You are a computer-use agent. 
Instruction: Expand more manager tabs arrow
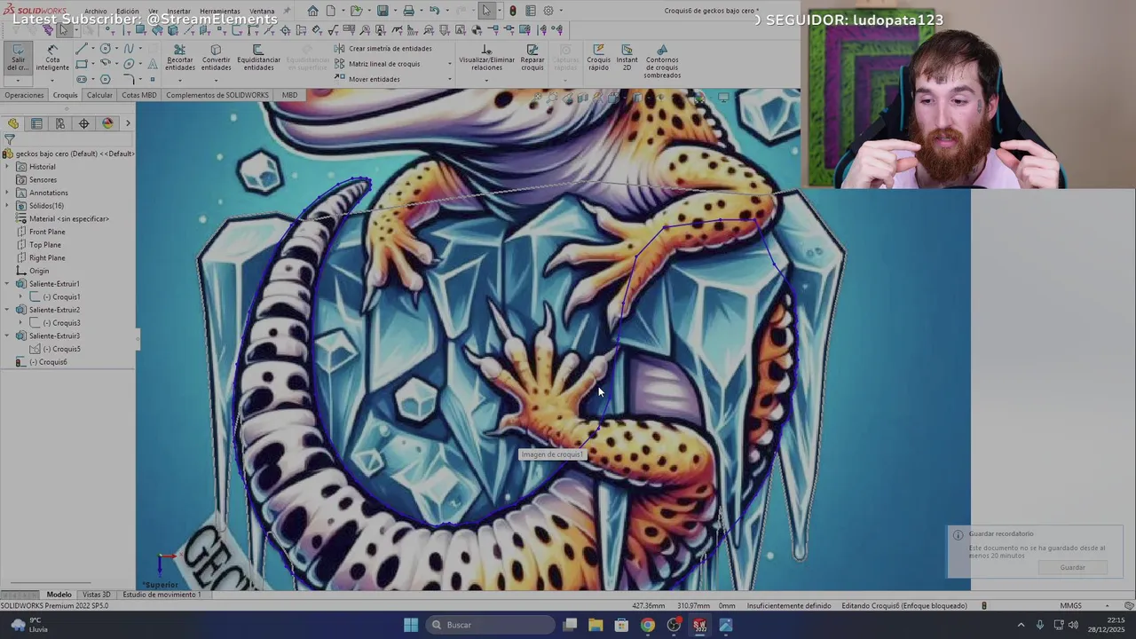(x=128, y=123)
